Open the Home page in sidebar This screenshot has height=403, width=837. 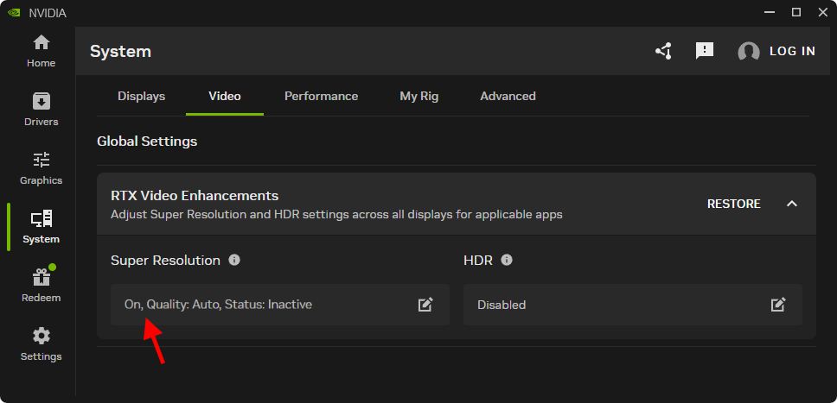tap(42, 52)
